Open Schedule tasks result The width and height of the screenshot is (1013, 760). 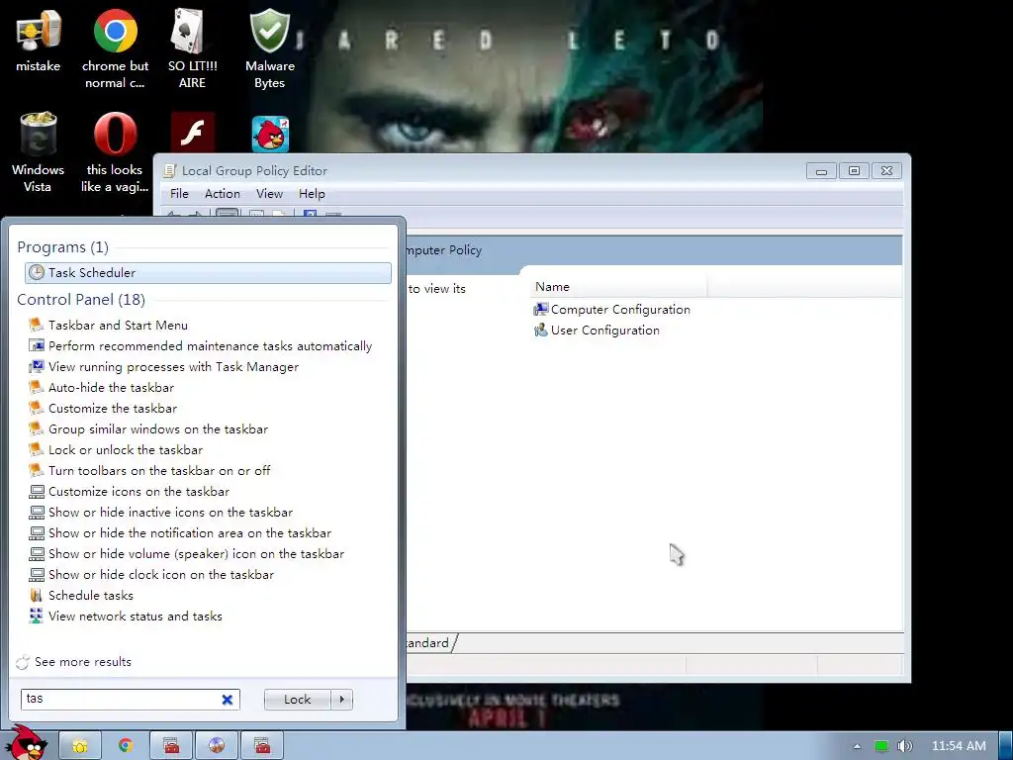pos(81,595)
